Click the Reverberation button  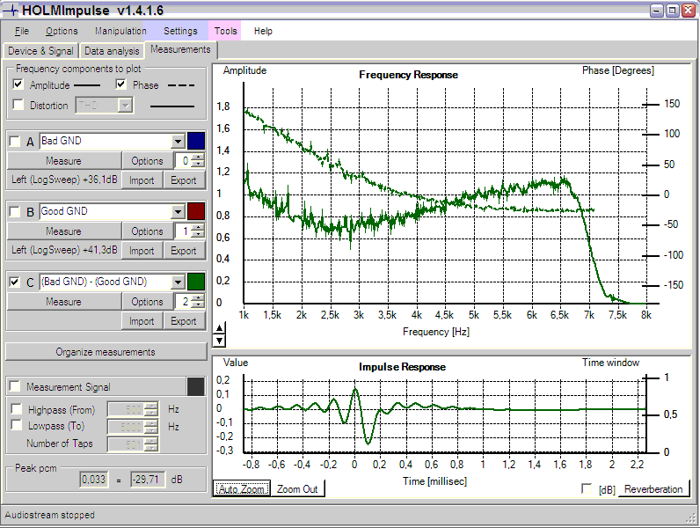(x=653, y=489)
